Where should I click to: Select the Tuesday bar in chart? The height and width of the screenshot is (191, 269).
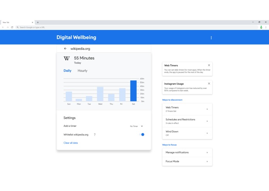(x=89, y=99)
